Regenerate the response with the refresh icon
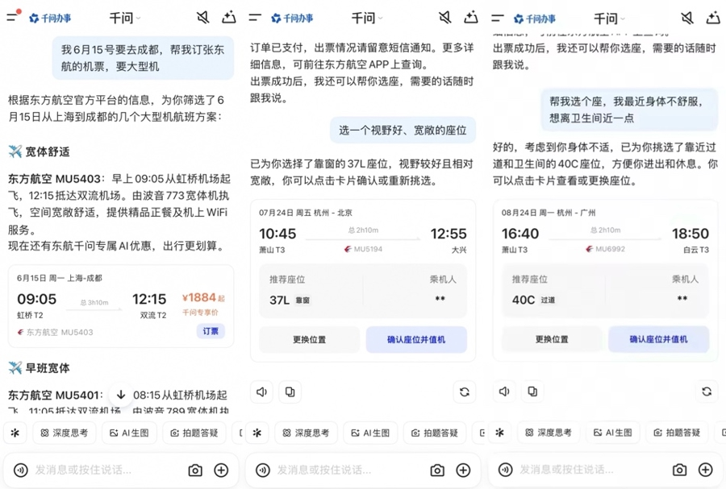Image resolution: width=726 pixels, height=489 pixels. 464,392
